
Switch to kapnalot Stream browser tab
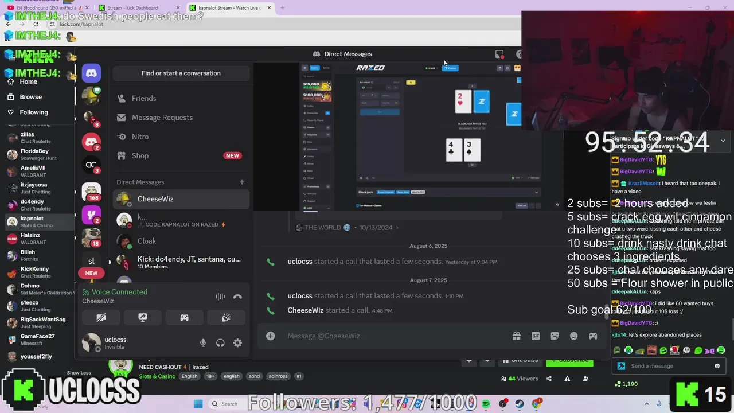229,8
